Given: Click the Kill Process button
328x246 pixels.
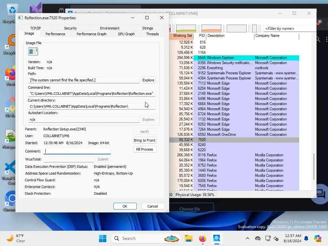Looking at the screenshot, I should pyautogui.click(x=144, y=149).
